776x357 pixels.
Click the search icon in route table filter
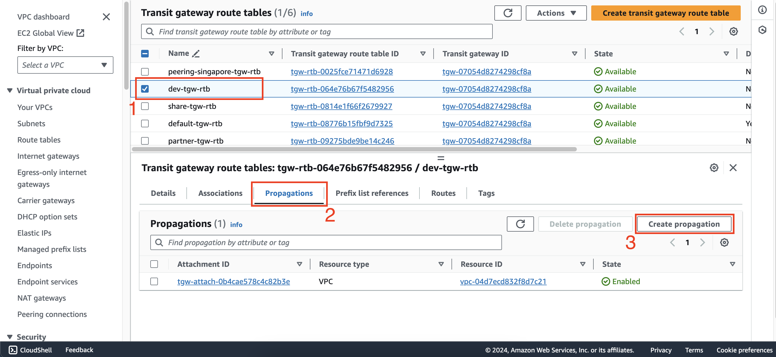150,32
